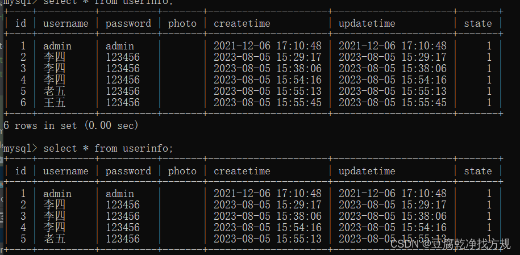This screenshot has width=520, height=255.
Task: Select 王五 username in the first table
Action: pyautogui.click(x=55, y=102)
